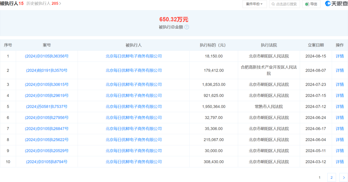Open 详情 for row dated 2024-07-12

[340, 107]
